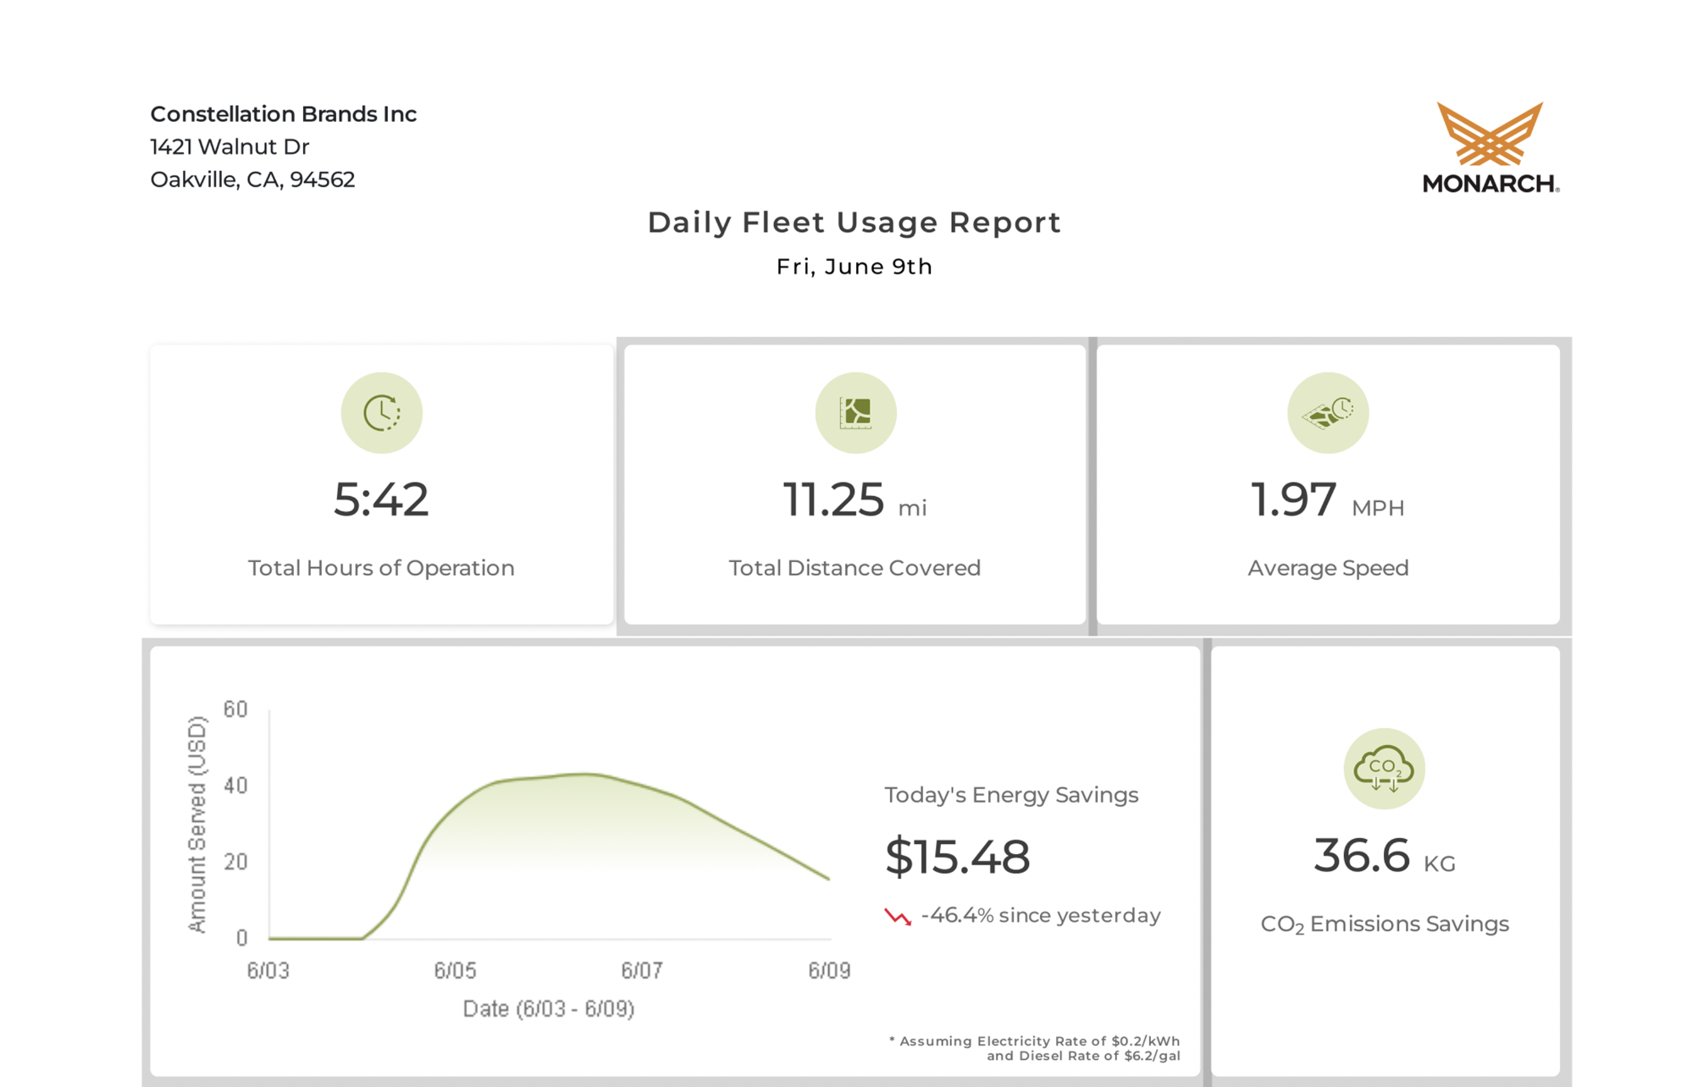Click the Constellation Brands Inc company name
This screenshot has width=1687, height=1087.
pyautogui.click(x=284, y=114)
